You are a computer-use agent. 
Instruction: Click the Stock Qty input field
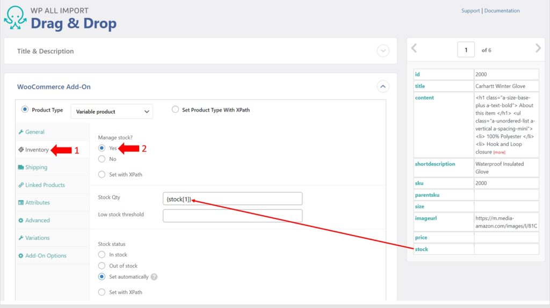(x=232, y=199)
